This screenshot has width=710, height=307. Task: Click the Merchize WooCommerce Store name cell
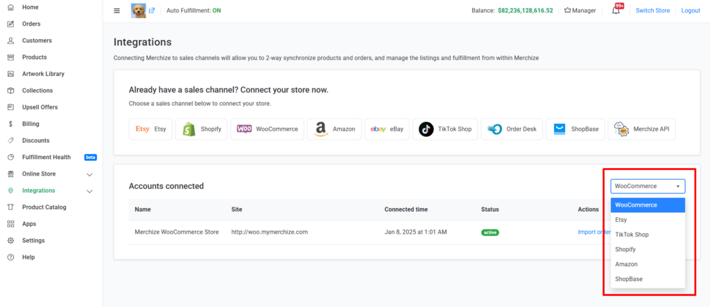pos(177,232)
